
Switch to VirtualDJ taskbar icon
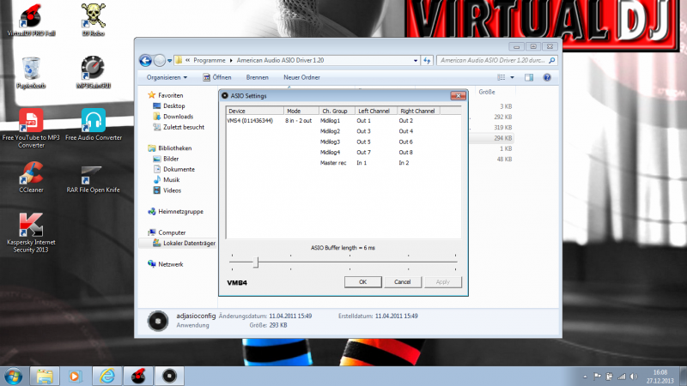coord(138,376)
